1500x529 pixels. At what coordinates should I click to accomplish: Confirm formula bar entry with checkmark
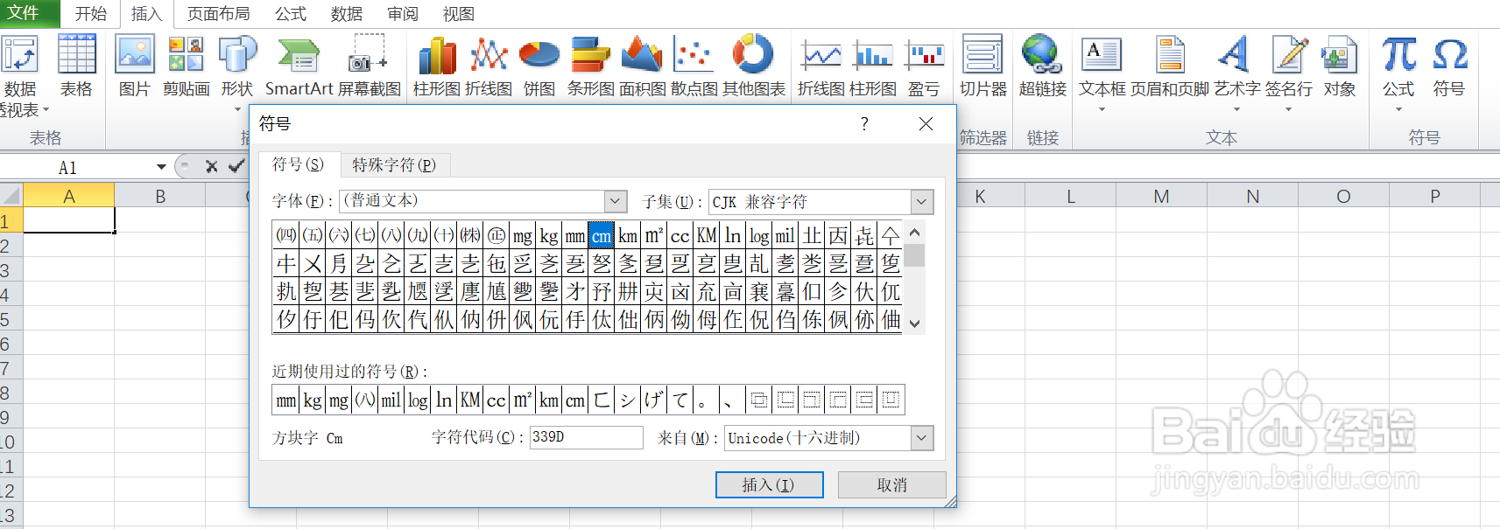click(x=236, y=166)
